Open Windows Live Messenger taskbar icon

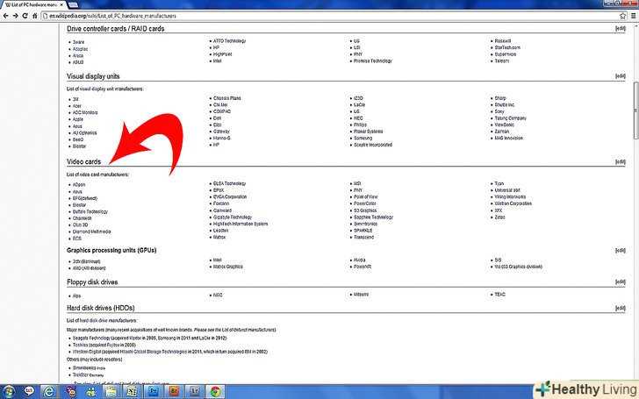[91, 392]
